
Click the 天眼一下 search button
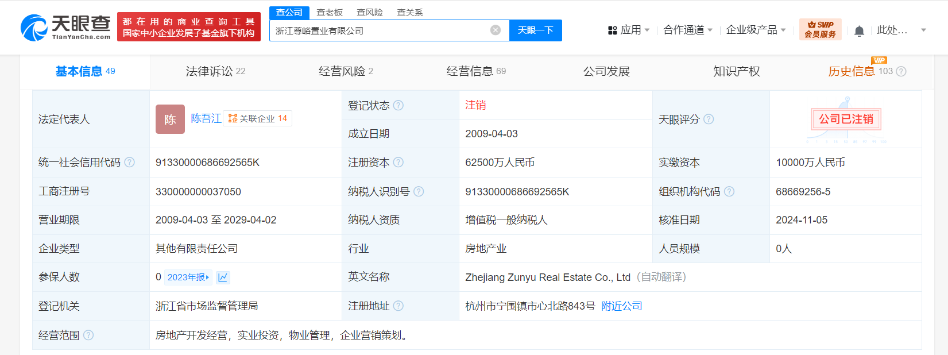click(535, 30)
